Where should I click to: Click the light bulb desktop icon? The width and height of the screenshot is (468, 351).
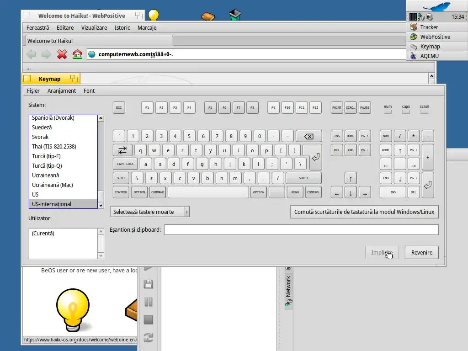(154, 15)
